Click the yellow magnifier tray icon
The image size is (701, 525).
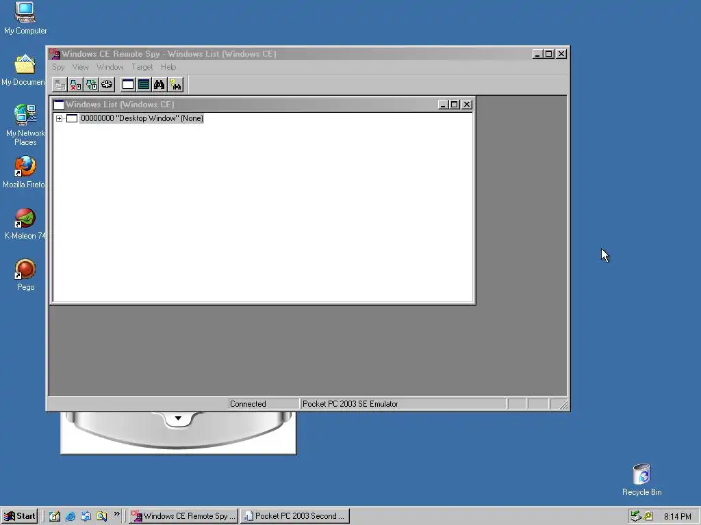(x=648, y=516)
